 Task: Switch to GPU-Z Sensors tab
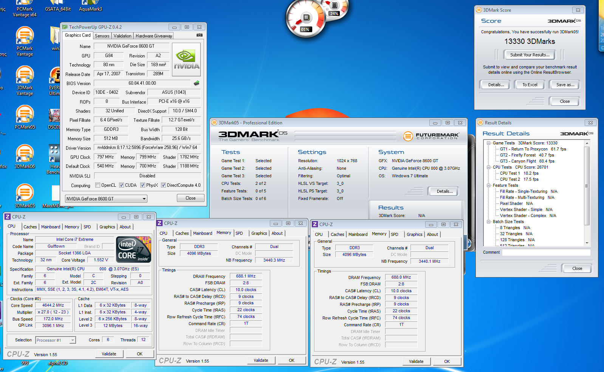click(102, 36)
